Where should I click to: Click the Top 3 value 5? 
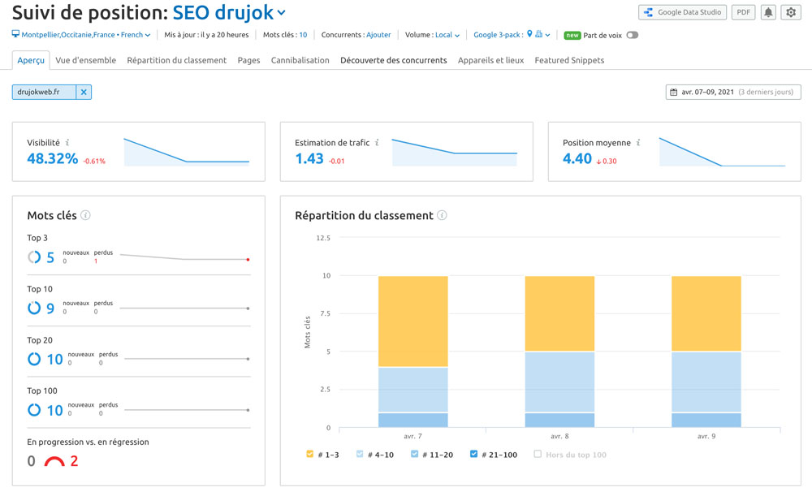[x=50, y=257]
